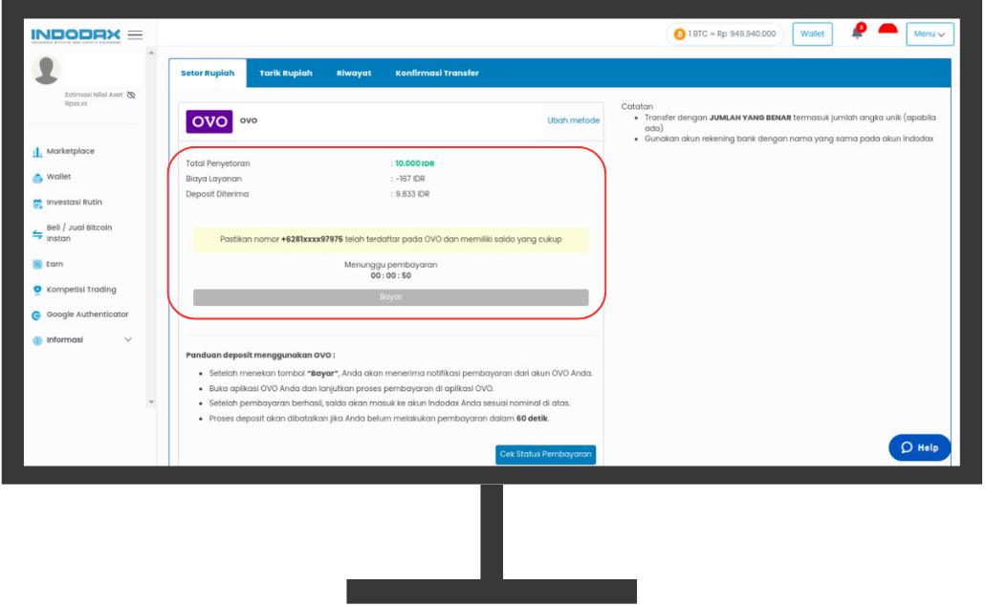Click the Indonesian flag language icon
Screen dimensions: 986x607
pos(887,29)
